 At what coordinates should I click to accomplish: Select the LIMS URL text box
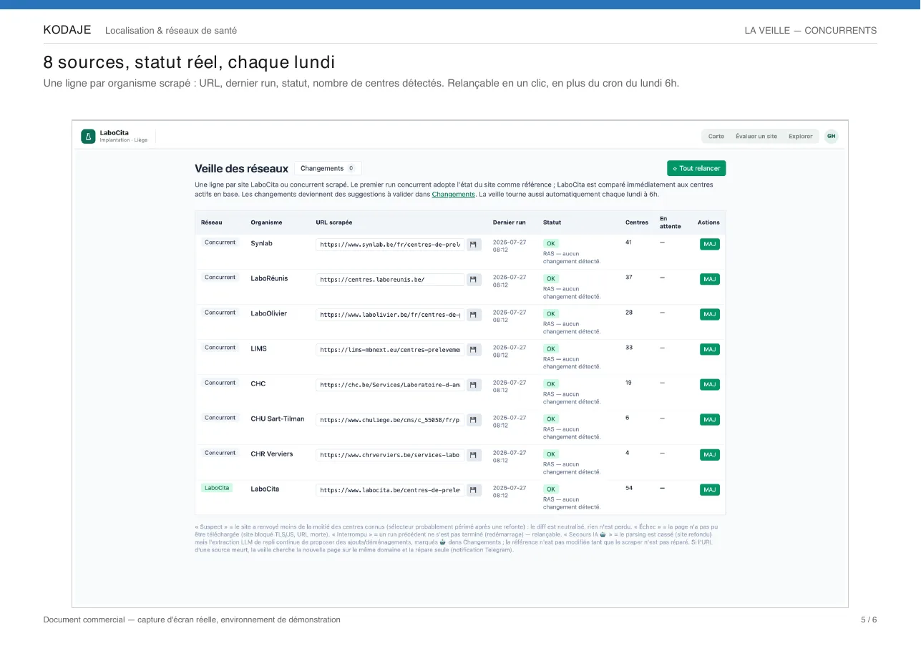[x=390, y=350]
